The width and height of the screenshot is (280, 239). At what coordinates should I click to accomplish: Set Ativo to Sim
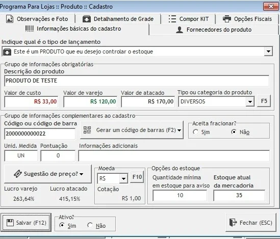(62, 225)
